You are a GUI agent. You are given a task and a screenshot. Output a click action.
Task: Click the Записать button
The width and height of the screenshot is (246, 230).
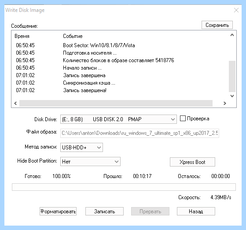104,211
